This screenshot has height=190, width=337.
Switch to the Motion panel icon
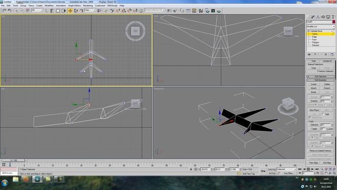[323, 17]
